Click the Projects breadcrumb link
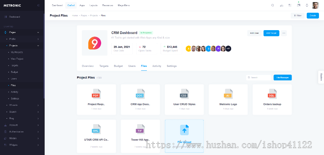Screen dimensions: 324x155 (x=94, y=16)
